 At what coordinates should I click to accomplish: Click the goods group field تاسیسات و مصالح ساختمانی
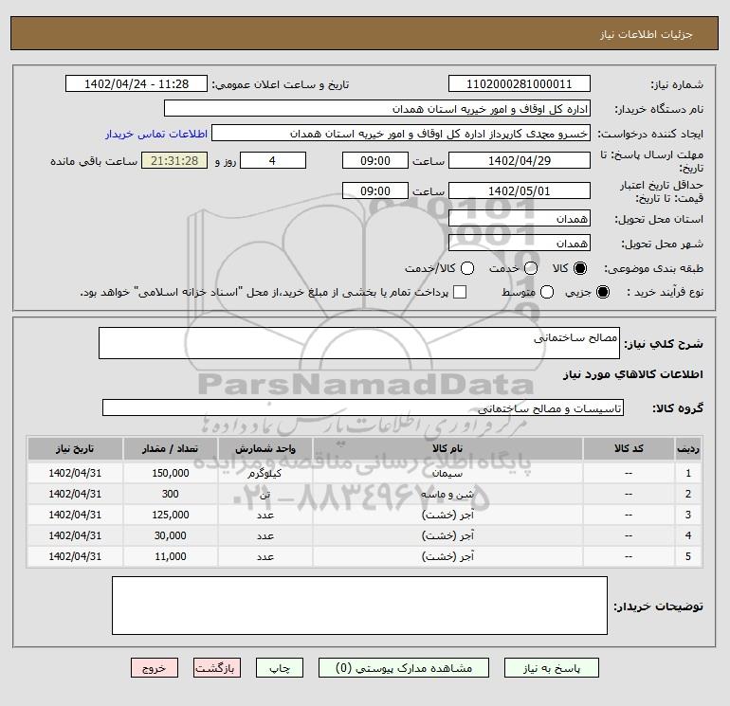point(363,407)
